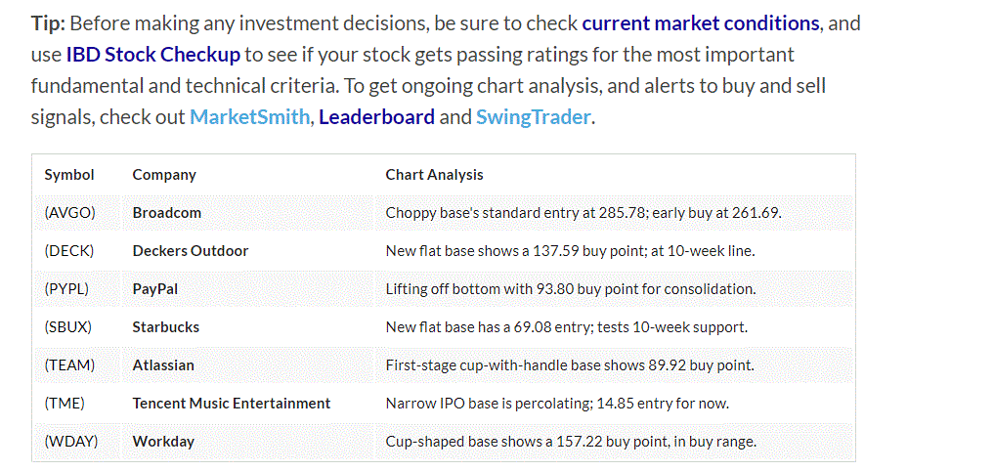This screenshot has height=471, width=994.
Task: Open the SwingTrader link
Action: click(x=533, y=117)
